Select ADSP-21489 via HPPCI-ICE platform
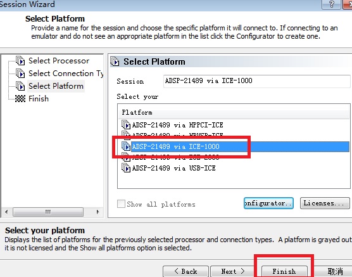The width and height of the screenshot is (352, 277). 177,125
